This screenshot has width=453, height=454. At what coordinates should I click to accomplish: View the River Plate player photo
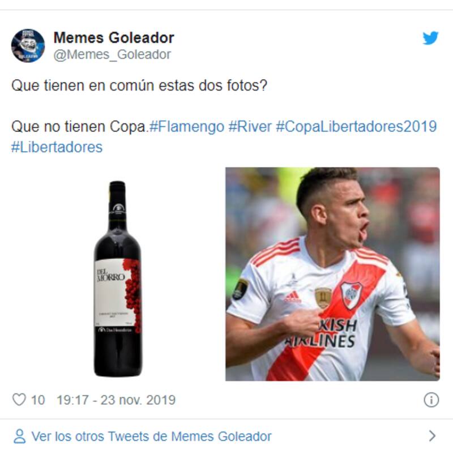[x=332, y=274]
